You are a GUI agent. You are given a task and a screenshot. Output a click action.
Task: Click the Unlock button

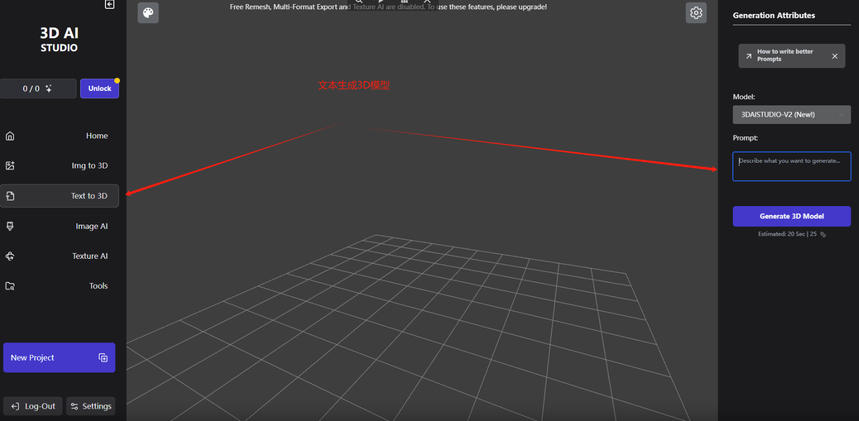point(99,88)
